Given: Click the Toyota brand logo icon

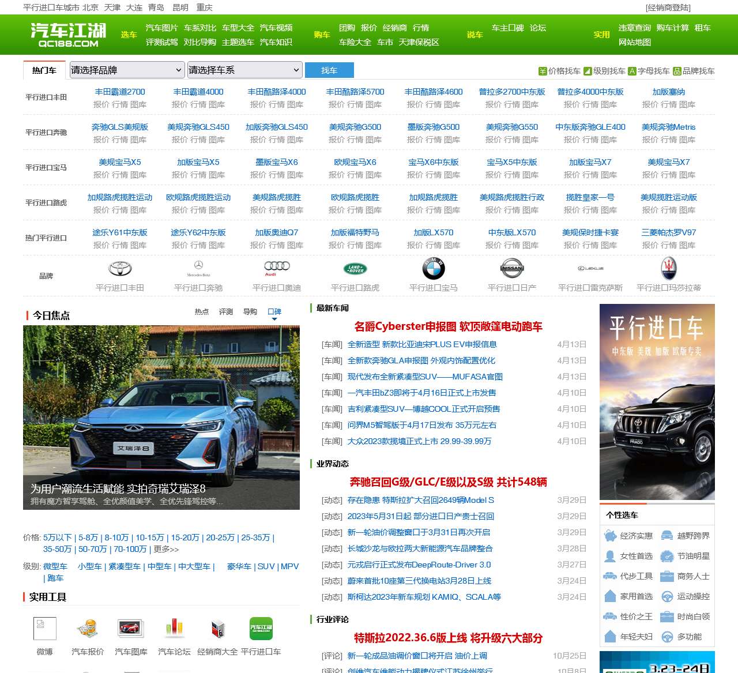Looking at the screenshot, I should click(x=120, y=269).
